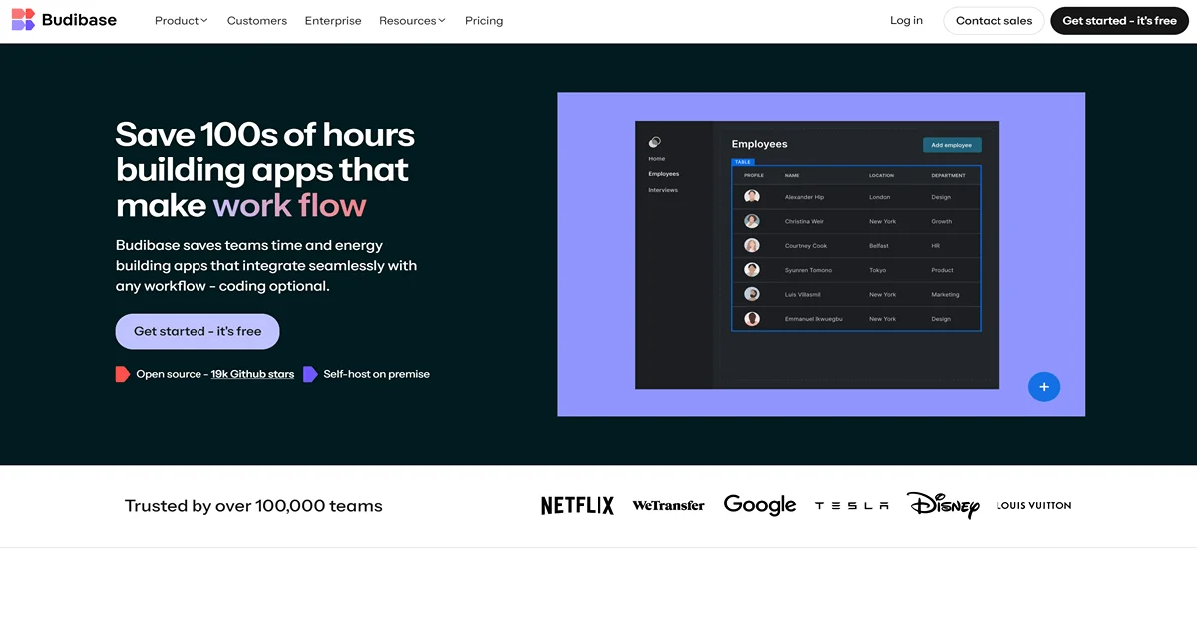Screen dimensions: 1197x626
Task: Select Home in the preview sidebar
Action: point(657,159)
